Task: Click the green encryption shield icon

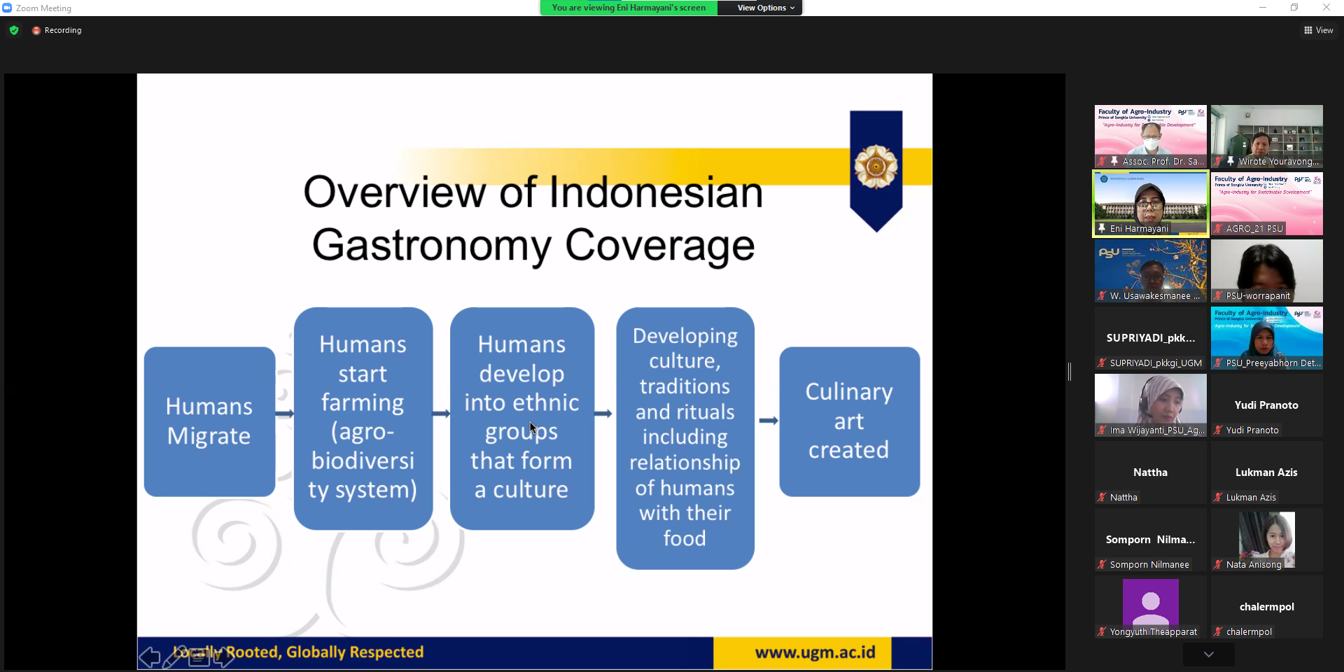Action: (x=14, y=30)
